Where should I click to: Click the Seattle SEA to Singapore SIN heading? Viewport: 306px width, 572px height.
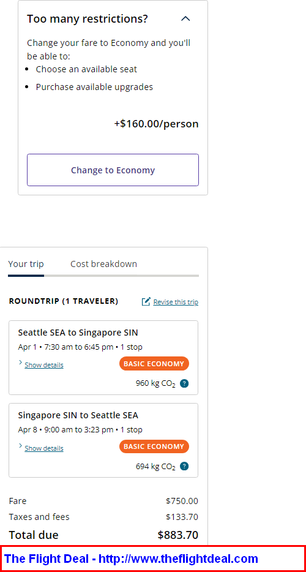(x=78, y=333)
